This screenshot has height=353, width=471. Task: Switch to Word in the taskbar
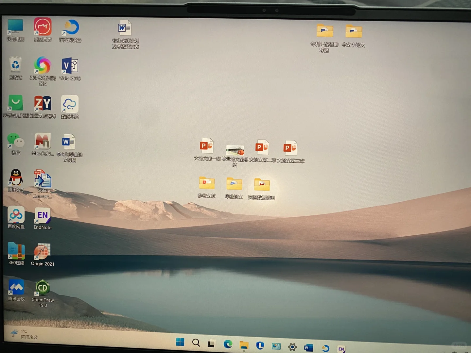coord(308,347)
